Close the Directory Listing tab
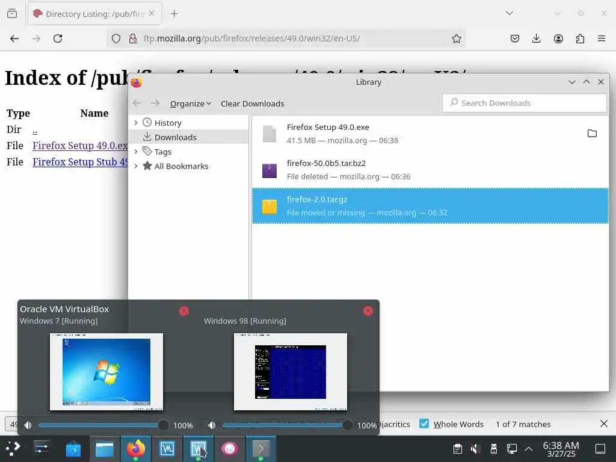616x462 pixels. point(152,13)
